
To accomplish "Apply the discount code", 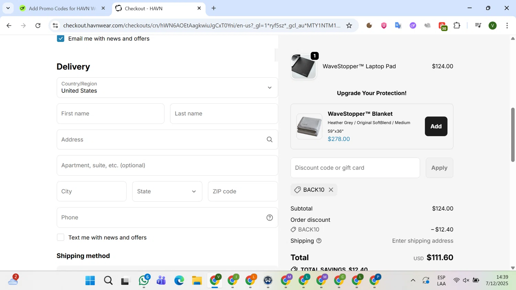I will pos(439,168).
